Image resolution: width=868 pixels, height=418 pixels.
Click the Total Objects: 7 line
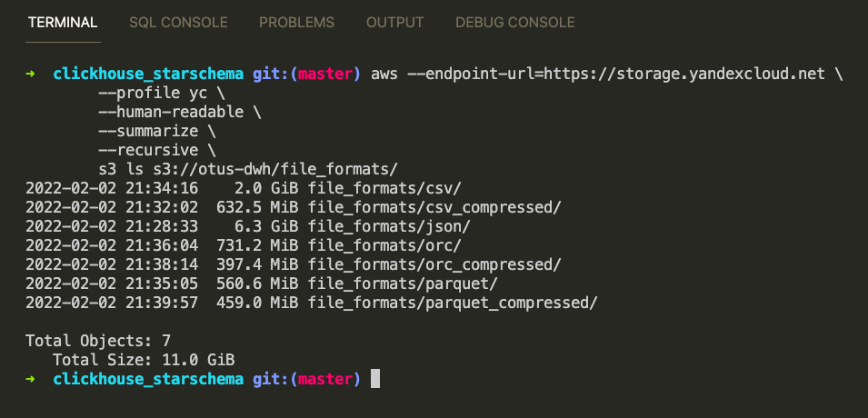pyautogui.click(x=98, y=341)
